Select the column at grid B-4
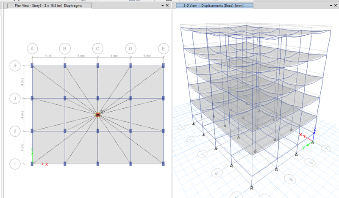The width and height of the screenshot is (339, 198). (65, 66)
